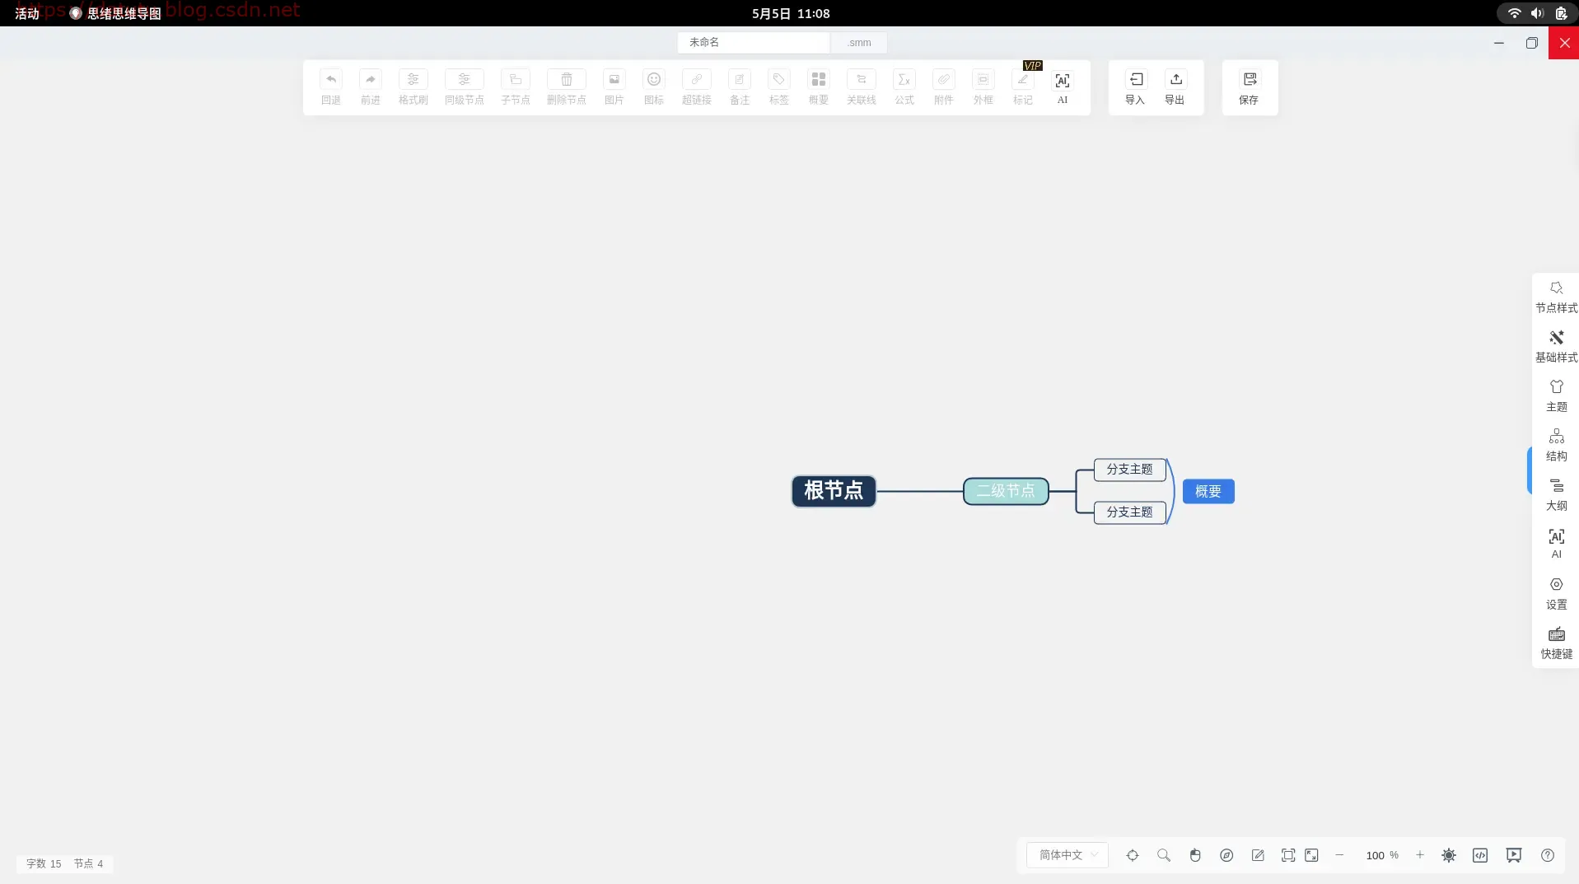Select the 根节点 root node
This screenshot has width=1579, height=884.
tap(834, 491)
